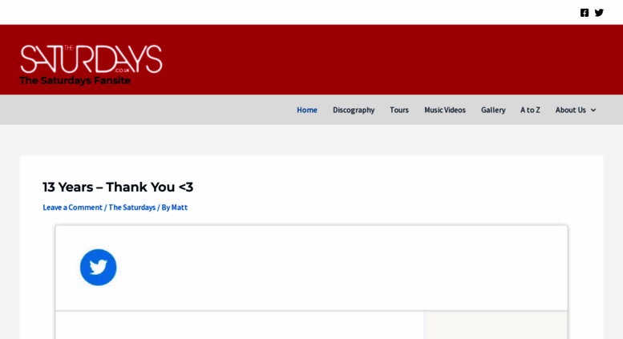Open the About Us menu item
Image resolution: width=623 pixels, height=339 pixels.
pyautogui.click(x=571, y=110)
